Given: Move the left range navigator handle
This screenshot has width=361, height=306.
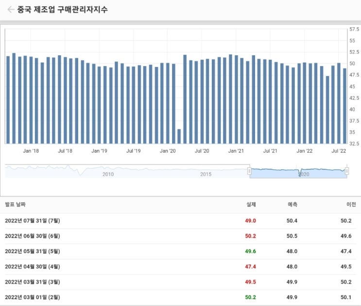Looking at the screenshot, I should pyautogui.click(x=249, y=171).
